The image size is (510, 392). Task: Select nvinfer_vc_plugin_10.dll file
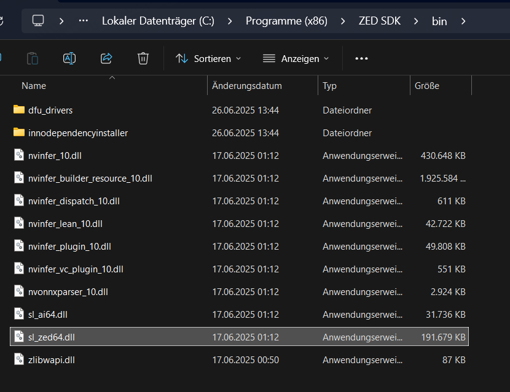pyautogui.click(x=239, y=269)
